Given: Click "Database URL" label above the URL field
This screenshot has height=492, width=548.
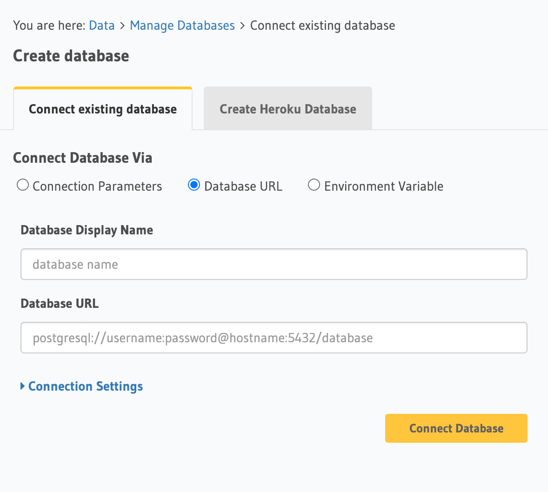Looking at the screenshot, I should 60,304.
